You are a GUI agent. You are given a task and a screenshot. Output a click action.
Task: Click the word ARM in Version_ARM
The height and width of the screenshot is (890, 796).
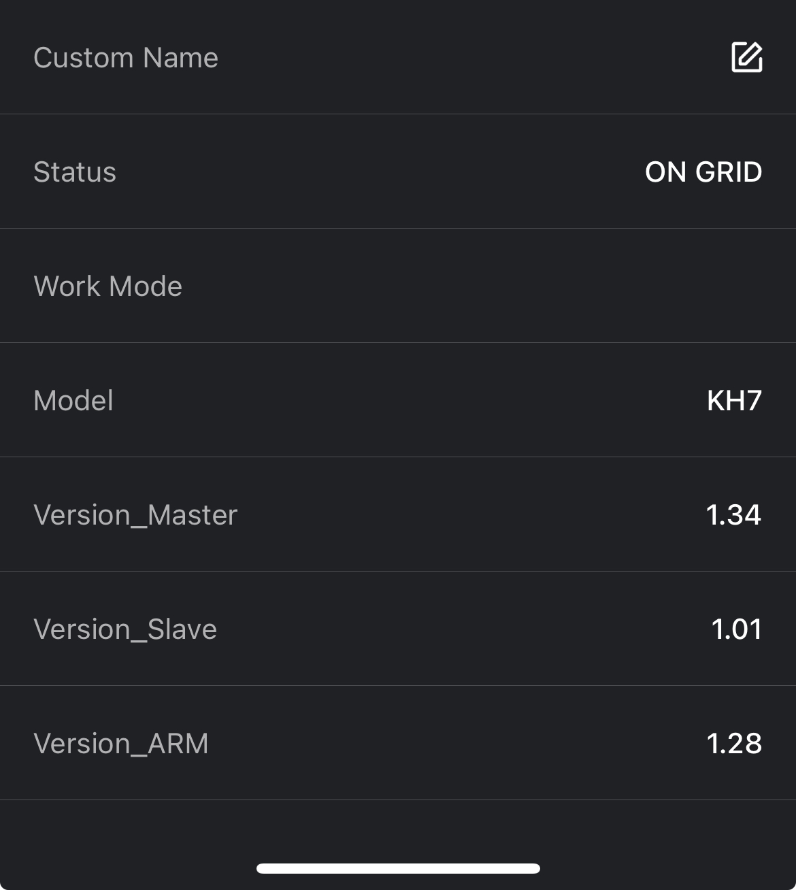178,744
